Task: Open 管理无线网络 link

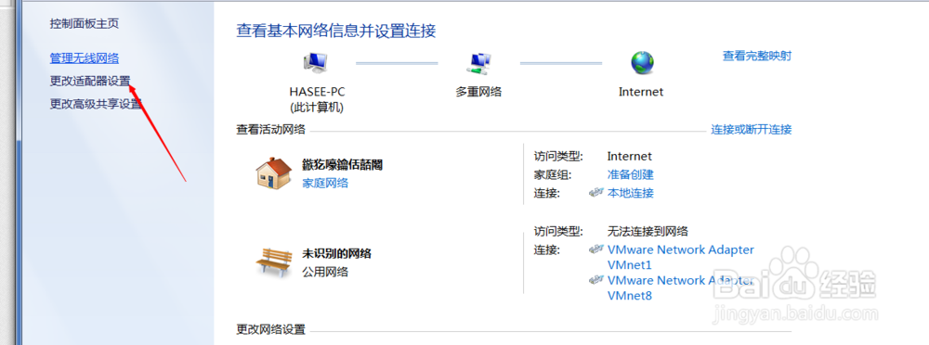Action: (85, 58)
